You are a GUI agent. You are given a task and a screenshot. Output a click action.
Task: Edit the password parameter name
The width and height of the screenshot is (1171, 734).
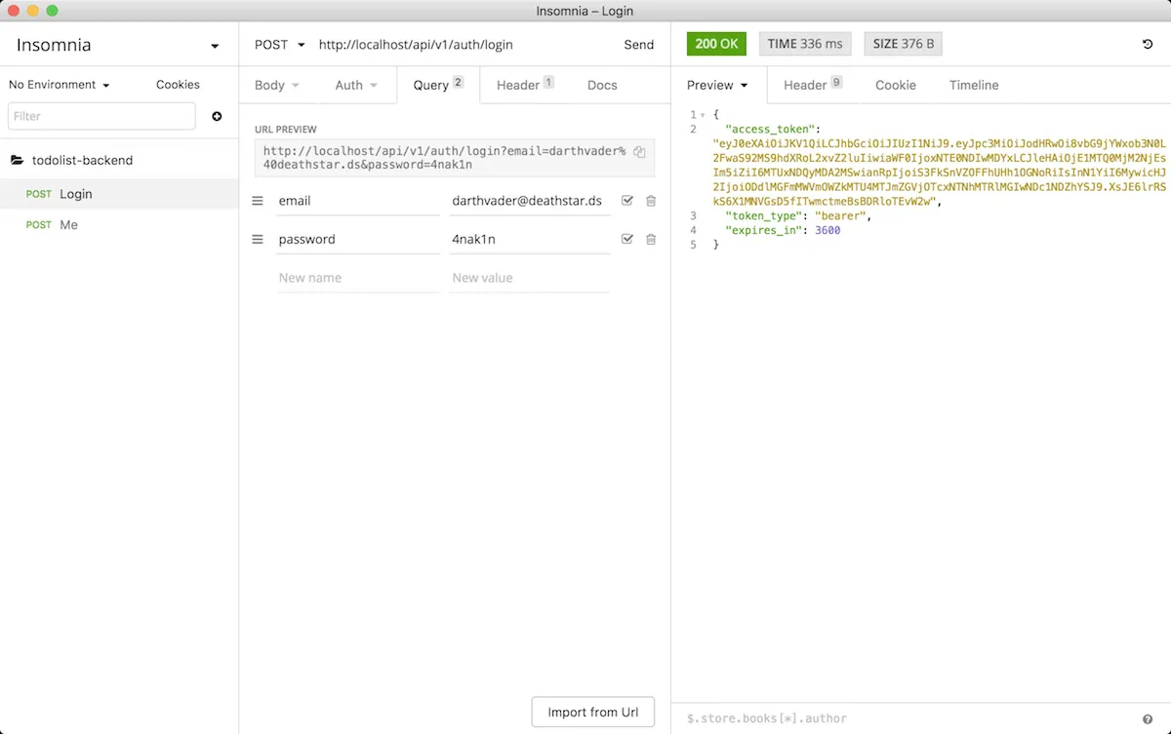coord(357,239)
